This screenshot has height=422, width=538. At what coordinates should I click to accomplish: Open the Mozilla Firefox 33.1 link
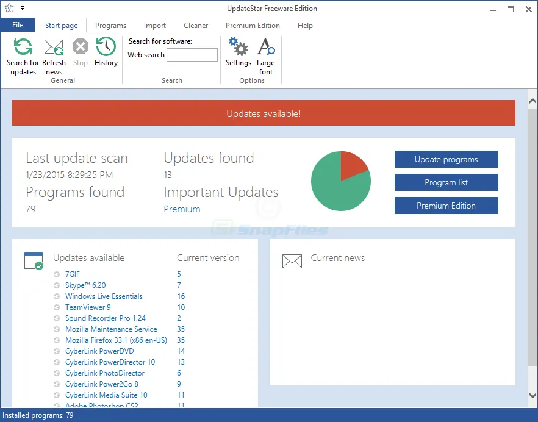(116, 340)
